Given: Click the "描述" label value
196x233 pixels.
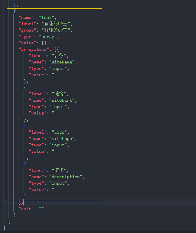Looking at the screenshot, I should (59, 170).
